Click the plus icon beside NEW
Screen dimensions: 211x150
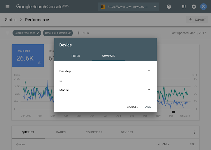click(x=78, y=33)
